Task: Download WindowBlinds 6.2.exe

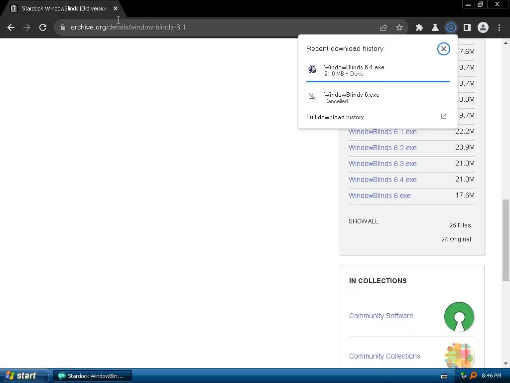Action: click(382, 148)
